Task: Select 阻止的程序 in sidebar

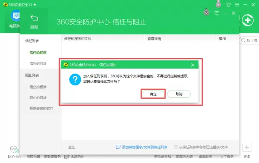Action: pos(38,87)
